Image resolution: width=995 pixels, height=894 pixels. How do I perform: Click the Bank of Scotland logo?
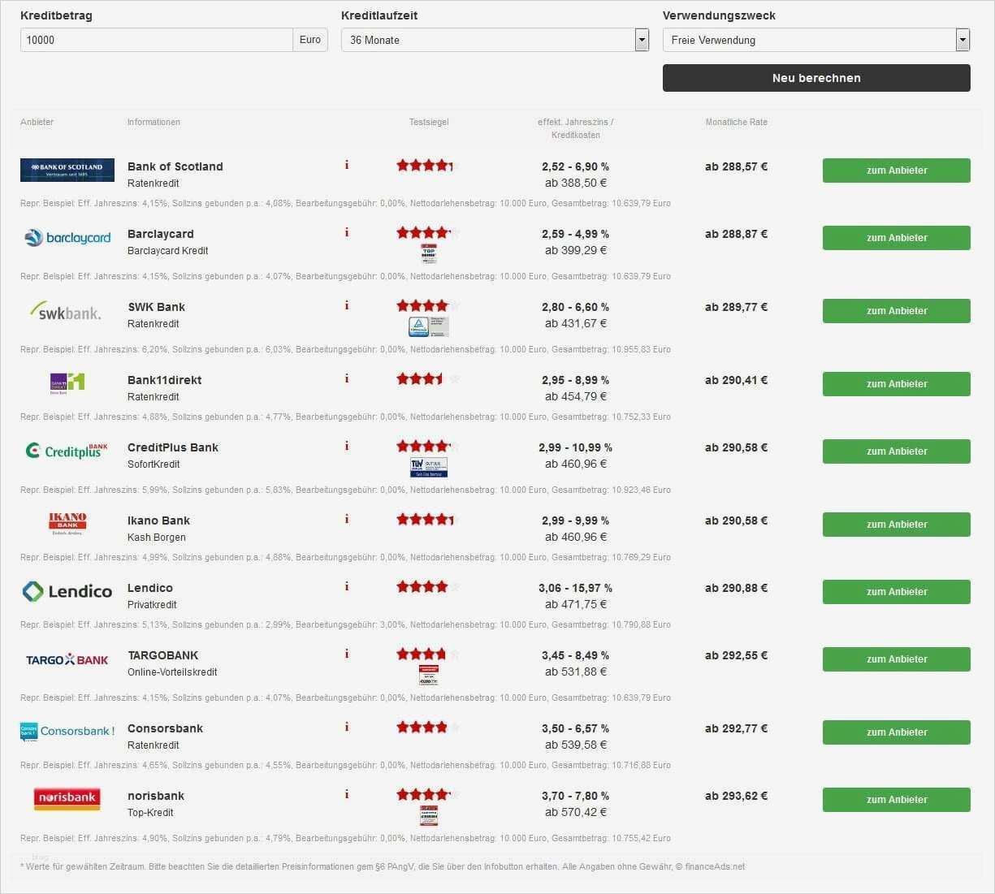(x=67, y=171)
